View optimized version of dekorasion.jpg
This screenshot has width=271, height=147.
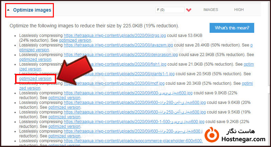(x=35, y=59)
